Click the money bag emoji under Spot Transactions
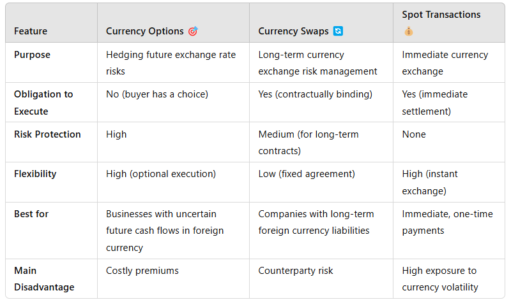This screenshot has height=300, width=511. (408, 32)
